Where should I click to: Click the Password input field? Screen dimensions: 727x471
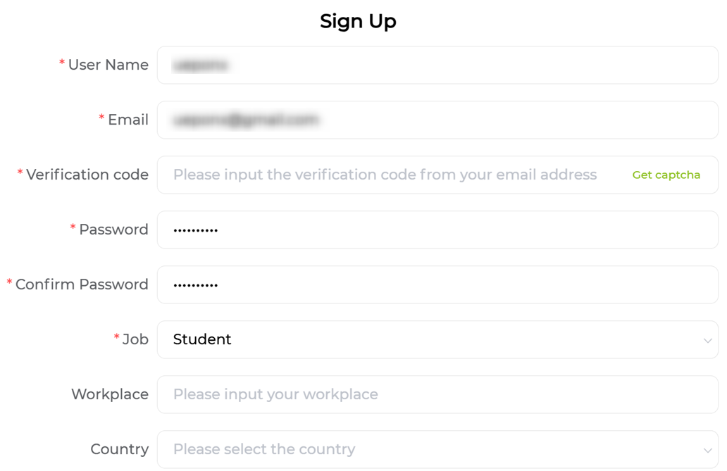(x=437, y=230)
